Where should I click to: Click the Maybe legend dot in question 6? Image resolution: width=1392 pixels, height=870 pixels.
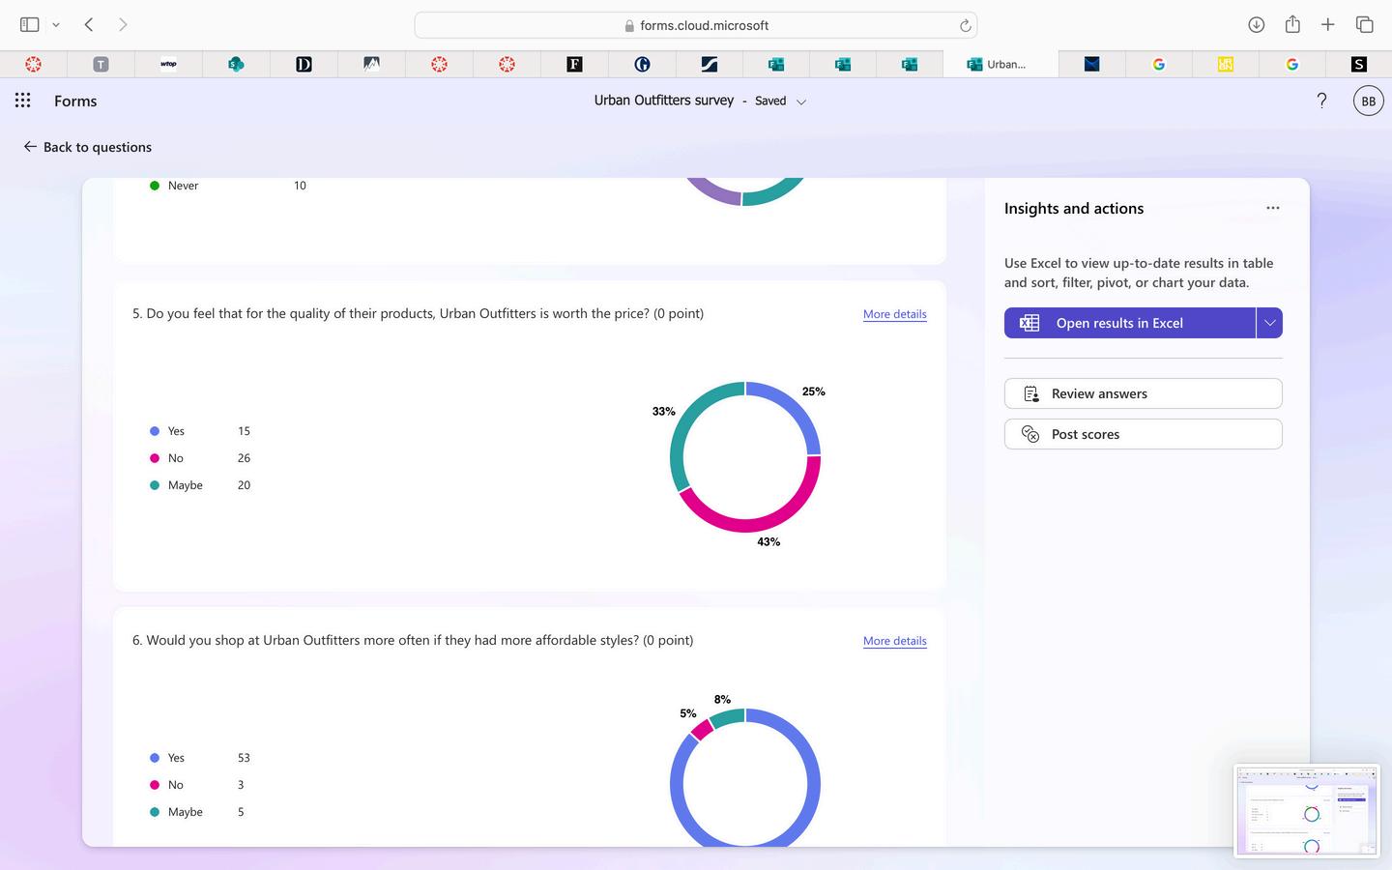pos(155,812)
